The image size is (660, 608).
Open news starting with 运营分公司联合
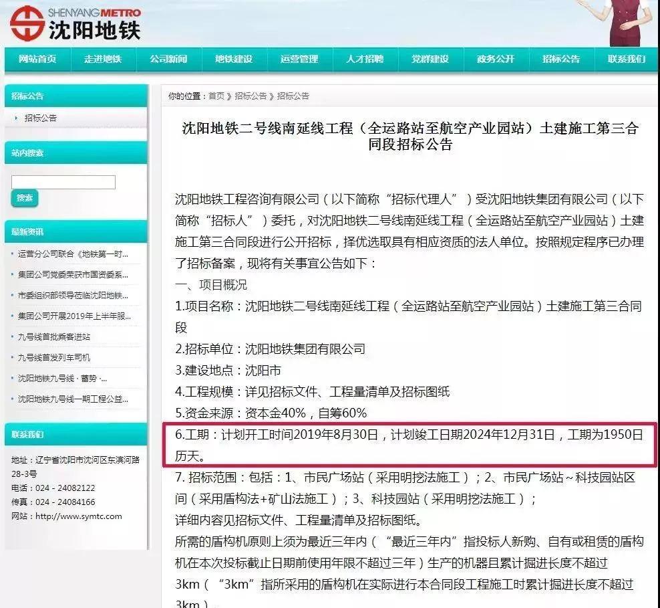(73, 254)
